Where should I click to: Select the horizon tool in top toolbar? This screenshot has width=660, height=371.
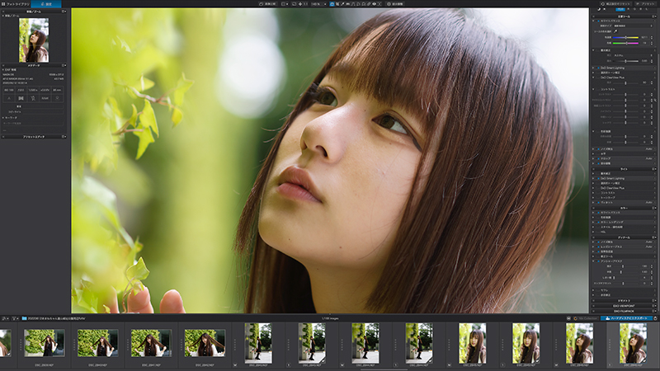click(347, 4)
